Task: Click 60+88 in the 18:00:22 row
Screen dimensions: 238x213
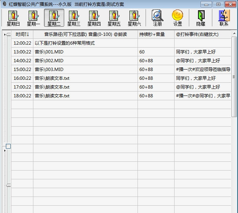Action: pos(156,96)
